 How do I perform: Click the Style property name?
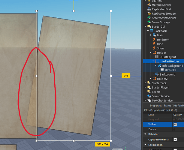151,115
